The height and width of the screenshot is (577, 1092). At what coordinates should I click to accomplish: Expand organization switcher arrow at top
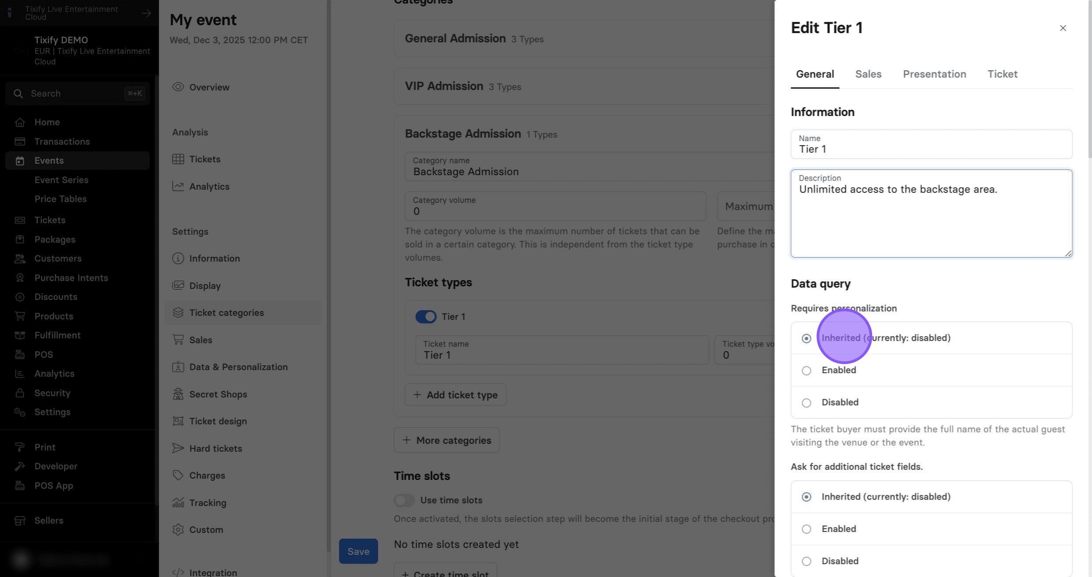146,13
